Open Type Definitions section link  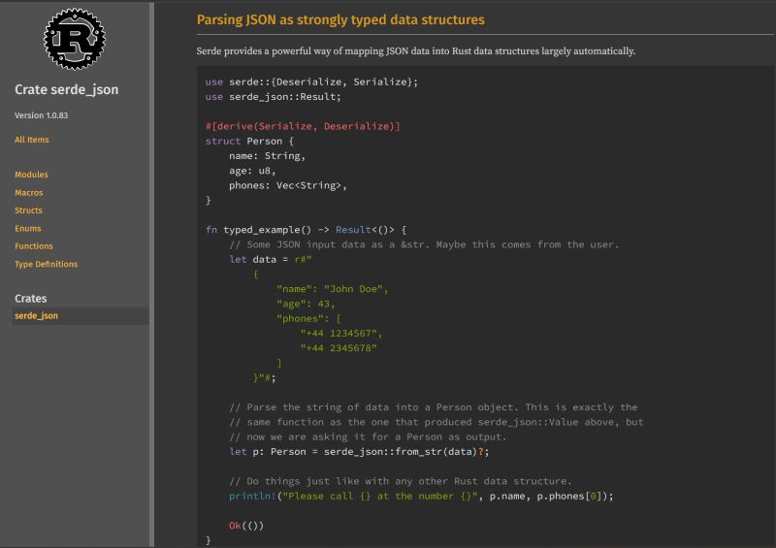(x=46, y=264)
